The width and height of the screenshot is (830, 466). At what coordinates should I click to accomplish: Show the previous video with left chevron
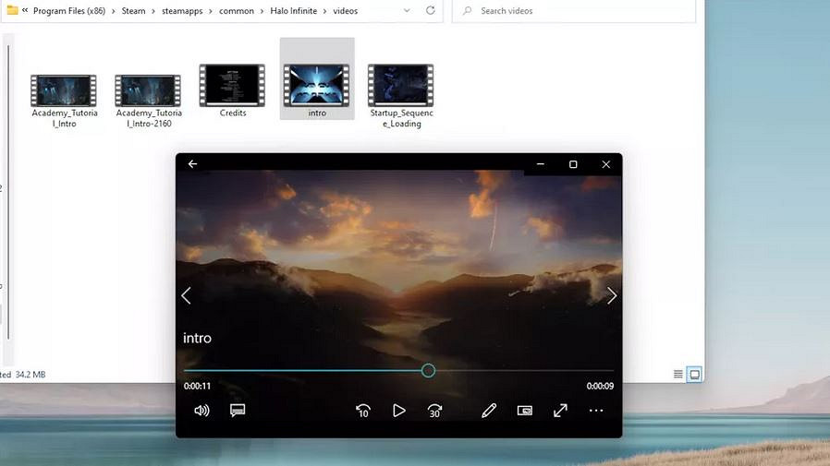186,295
